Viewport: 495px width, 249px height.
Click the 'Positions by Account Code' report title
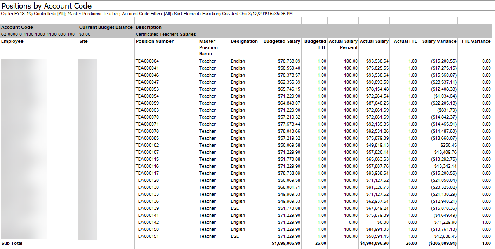coord(47,6)
